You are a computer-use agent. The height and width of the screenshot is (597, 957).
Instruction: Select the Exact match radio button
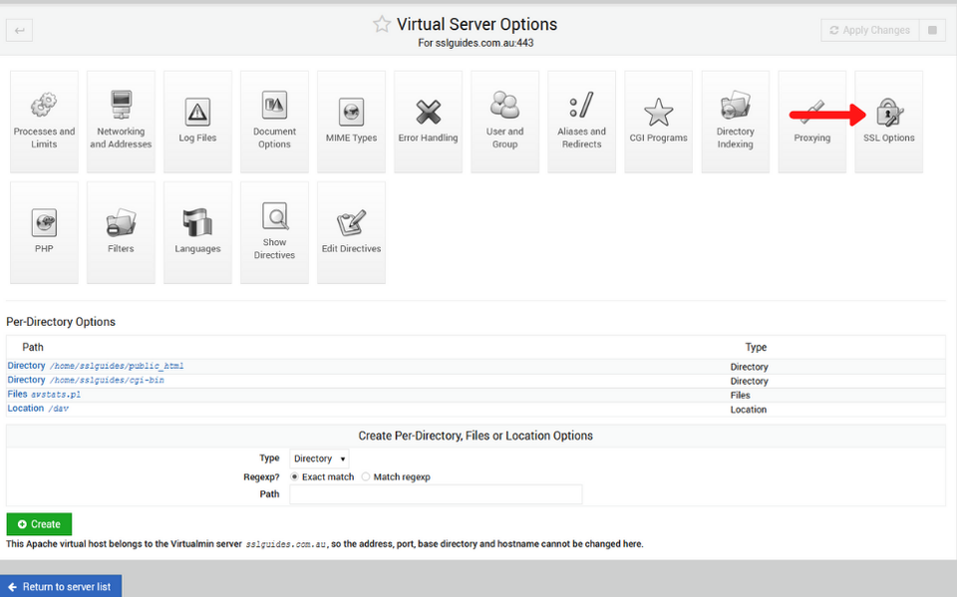296,477
